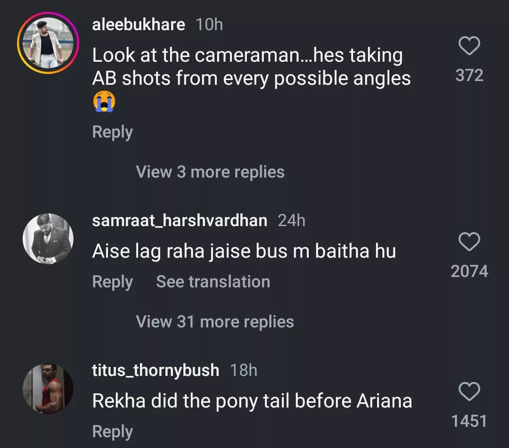The image size is (509, 448).
Task: Open titus_thornybush's avatar
Action: (48, 388)
